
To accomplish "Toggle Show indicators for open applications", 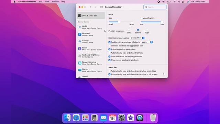I will click(x=109, y=56).
